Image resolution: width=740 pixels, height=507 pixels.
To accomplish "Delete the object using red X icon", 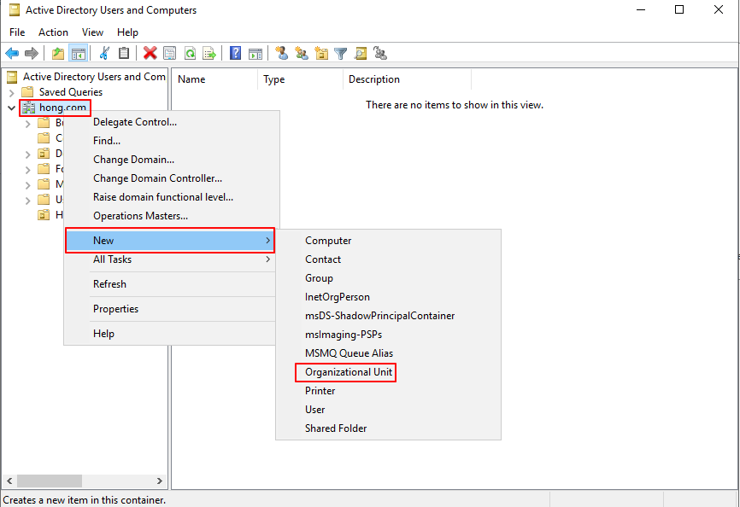I will (150, 53).
